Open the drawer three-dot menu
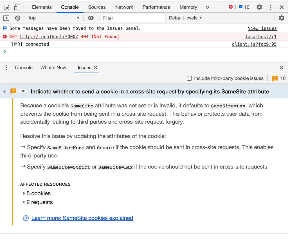 click(x=6, y=67)
